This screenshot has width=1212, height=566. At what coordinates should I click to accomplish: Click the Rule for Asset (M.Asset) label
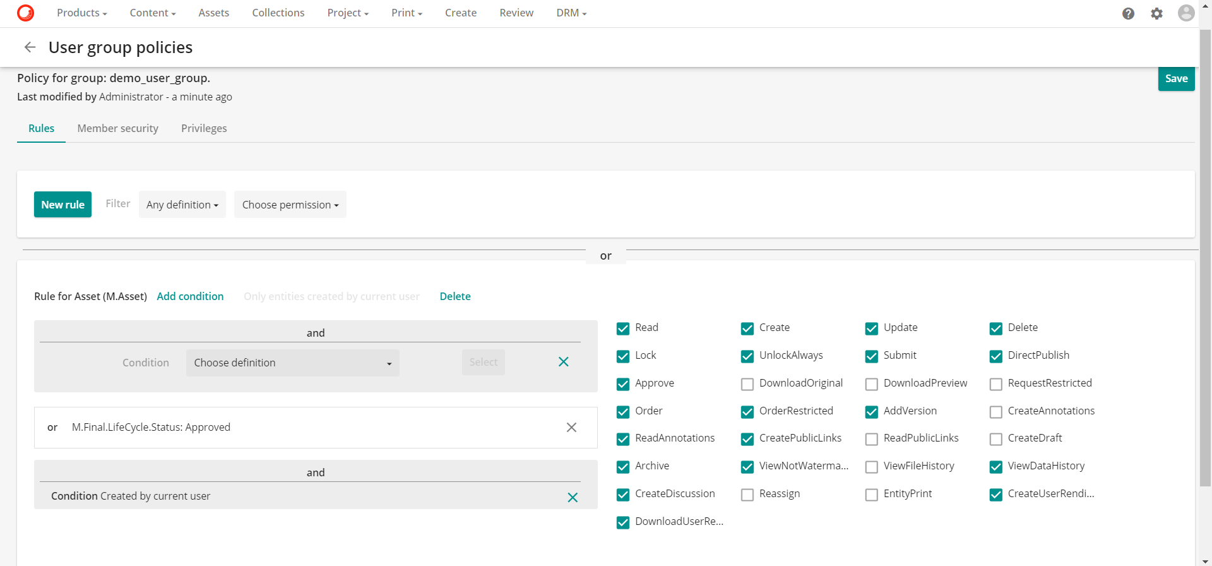[x=90, y=296]
